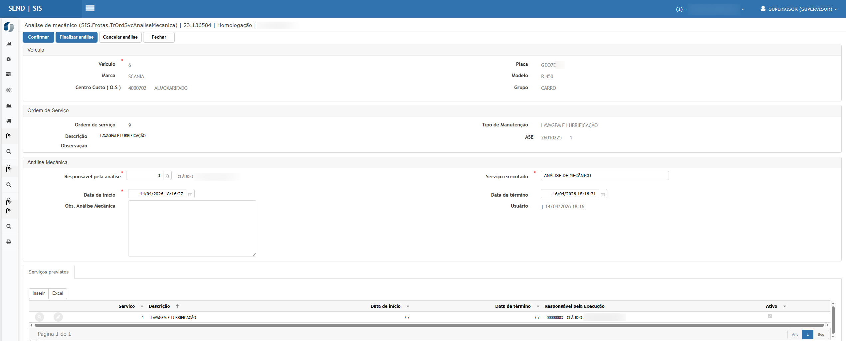Expand the Serviço column filter arrow
The image size is (846, 341).
tap(142, 306)
